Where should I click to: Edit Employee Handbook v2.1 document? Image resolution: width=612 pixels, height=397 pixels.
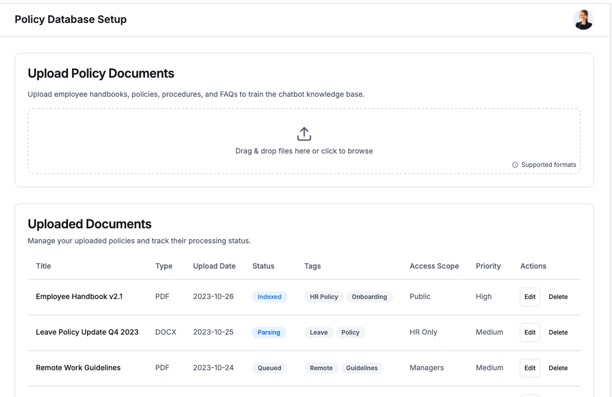point(529,297)
